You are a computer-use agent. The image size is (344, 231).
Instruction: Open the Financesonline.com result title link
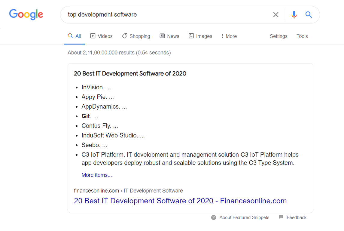[x=180, y=201]
